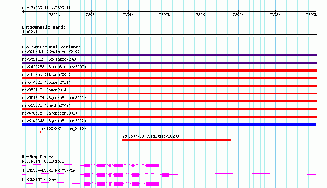327x188 pixels.
Task: Click the blue bar under nsv6145348
Action: [x=169, y=124]
